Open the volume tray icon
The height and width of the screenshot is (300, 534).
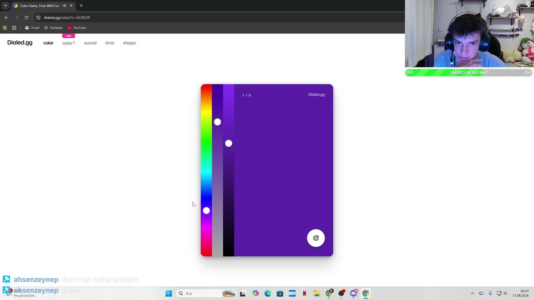coord(505,293)
